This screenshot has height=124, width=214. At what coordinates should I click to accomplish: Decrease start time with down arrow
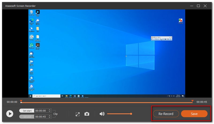49,111
